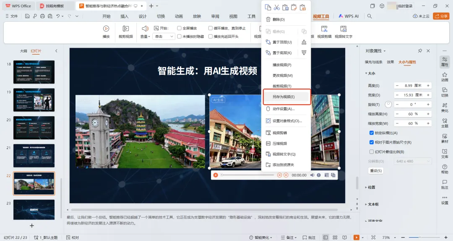
Task: Open the theme sidebar icon
Action: pos(445,123)
